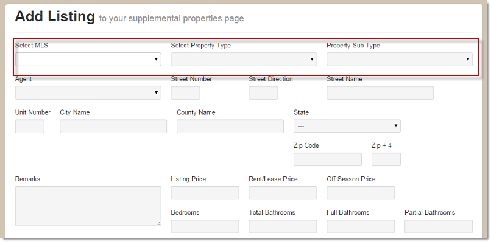This screenshot has width=491, height=242.
Task: Open the Select MLS dropdown
Action: pos(88,59)
